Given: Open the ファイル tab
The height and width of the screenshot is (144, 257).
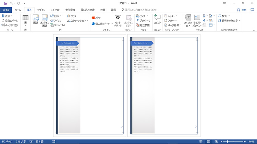Looking at the screenshot, I should (x=6, y=10).
